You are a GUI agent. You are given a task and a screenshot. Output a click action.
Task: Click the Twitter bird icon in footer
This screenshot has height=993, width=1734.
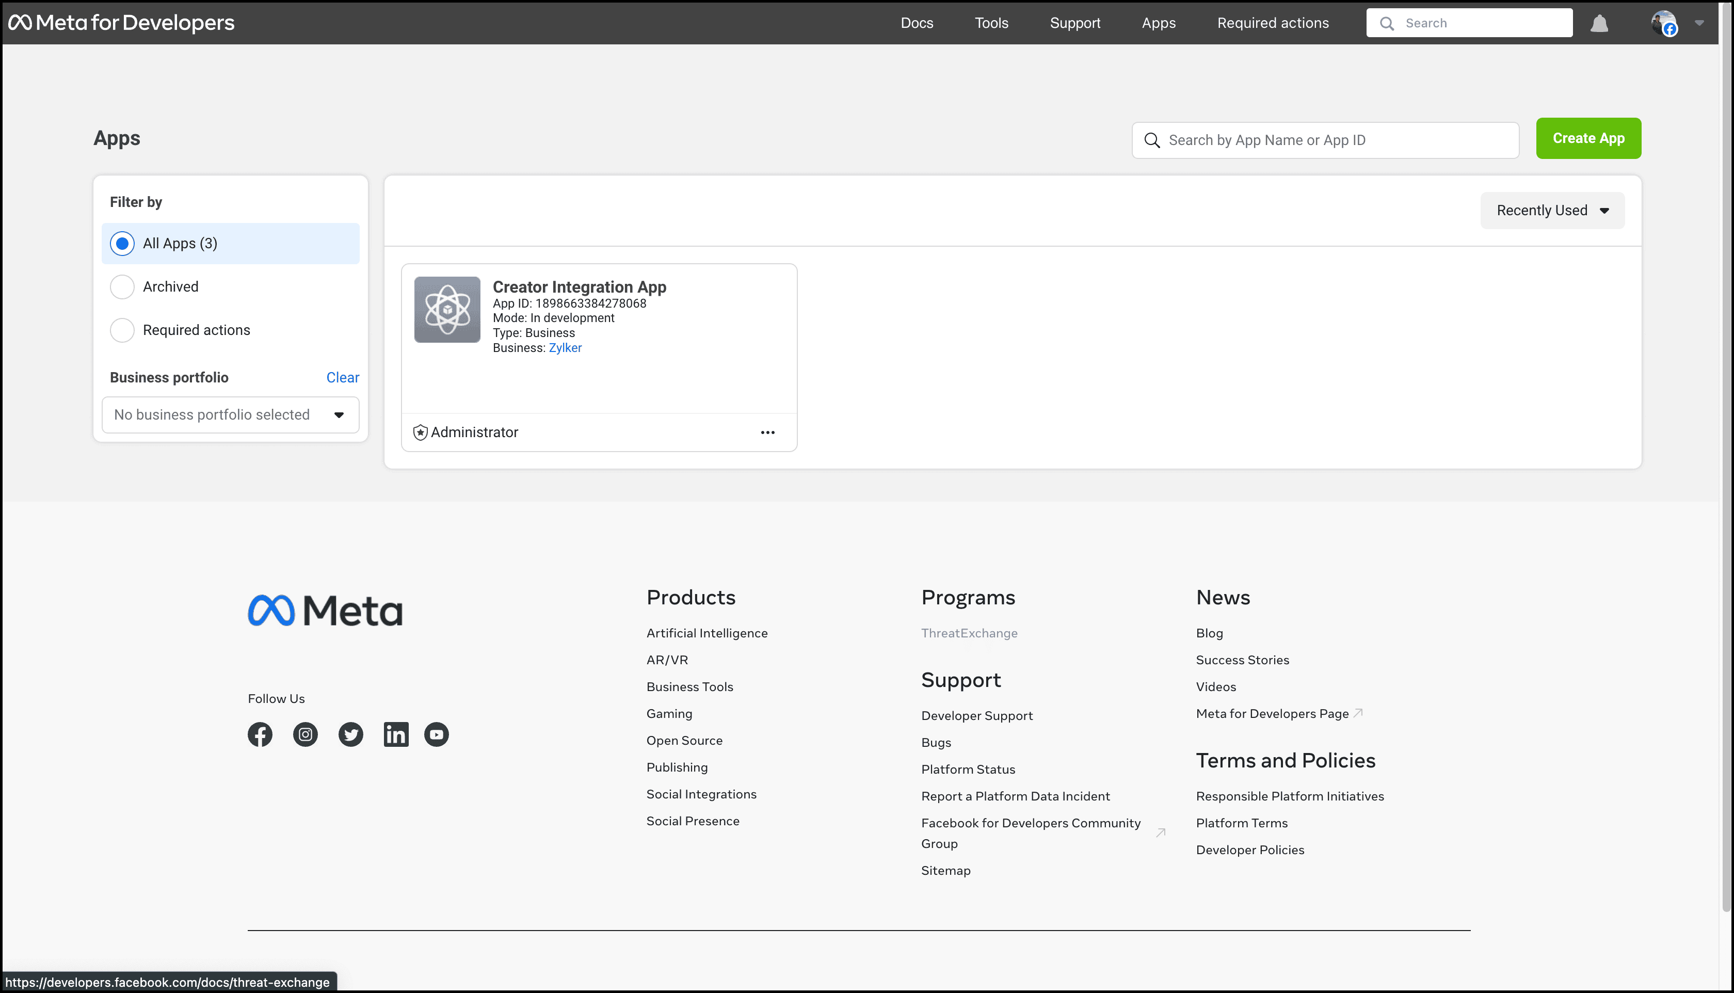(350, 734)
